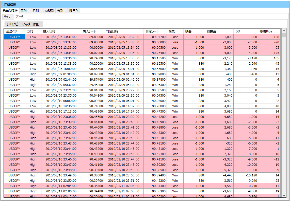Click Lose result in 2010/03/05 13:33:00 row
290x201 pixels.
click(x=175, y=48)
